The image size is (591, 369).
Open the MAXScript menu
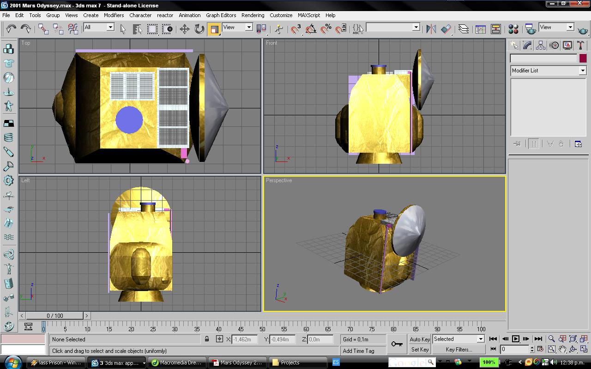coord(309,15)
